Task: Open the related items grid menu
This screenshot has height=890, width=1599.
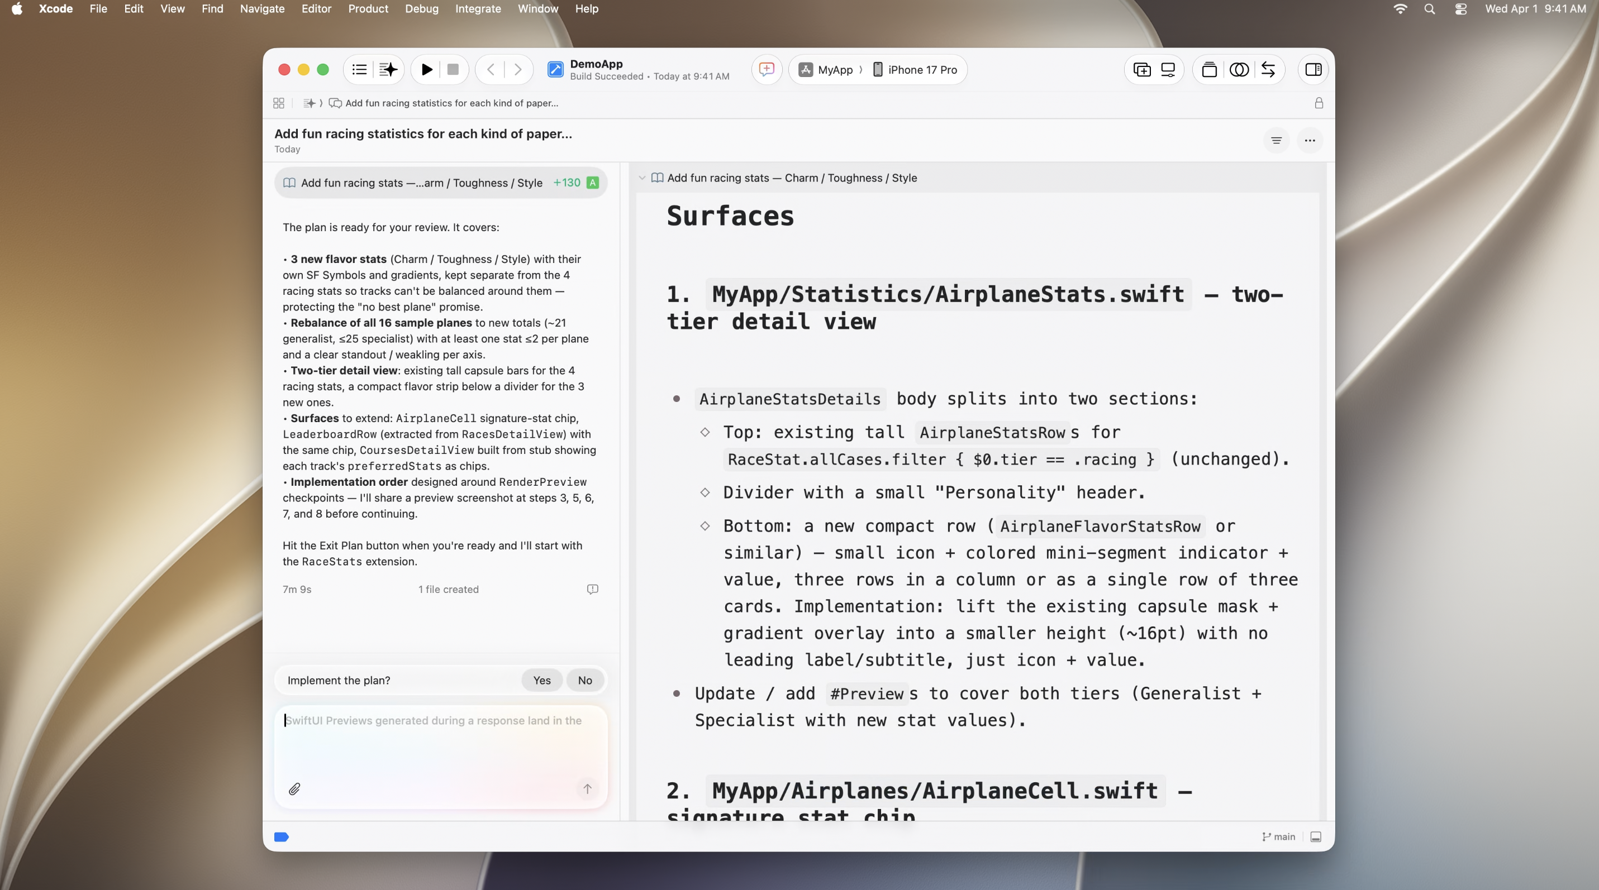Action: (x=279, y=103)
